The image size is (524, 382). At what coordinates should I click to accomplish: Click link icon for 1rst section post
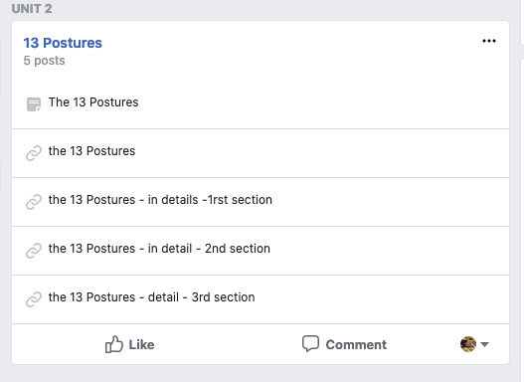(x=34, y=202)
